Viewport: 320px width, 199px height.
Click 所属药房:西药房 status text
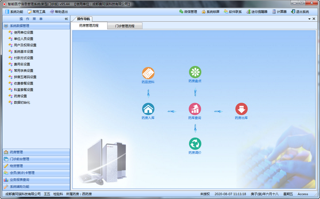[79, 194]
